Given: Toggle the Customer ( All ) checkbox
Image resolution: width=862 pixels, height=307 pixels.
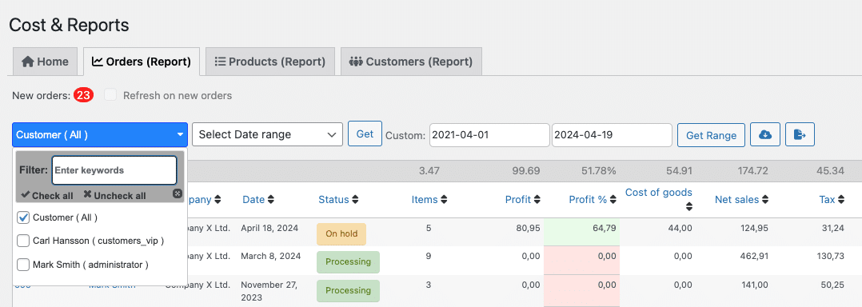Looking at the screenshot, I should pos(23,217).
